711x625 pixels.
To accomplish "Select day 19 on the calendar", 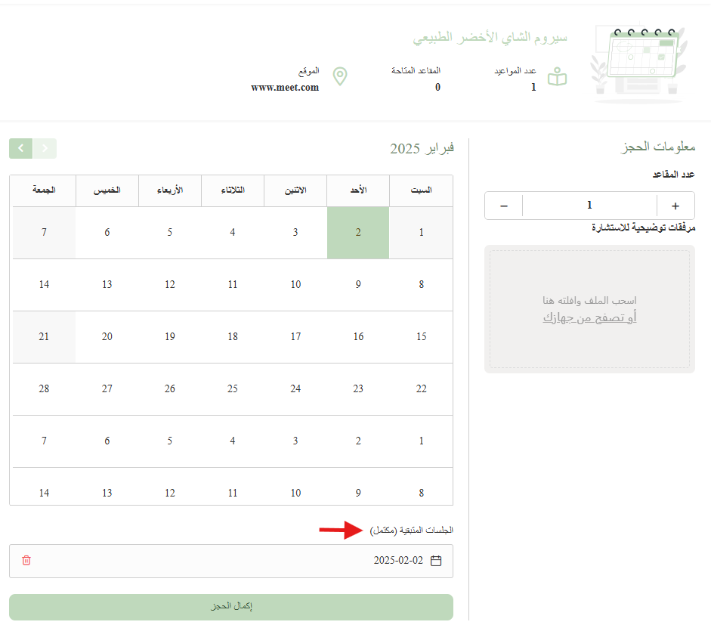I will coord(169,337).
